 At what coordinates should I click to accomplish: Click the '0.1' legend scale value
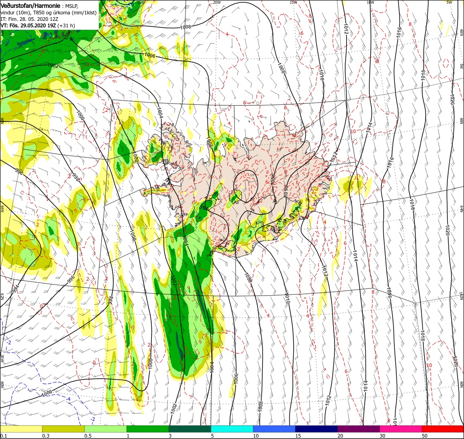tap(3, 436)
